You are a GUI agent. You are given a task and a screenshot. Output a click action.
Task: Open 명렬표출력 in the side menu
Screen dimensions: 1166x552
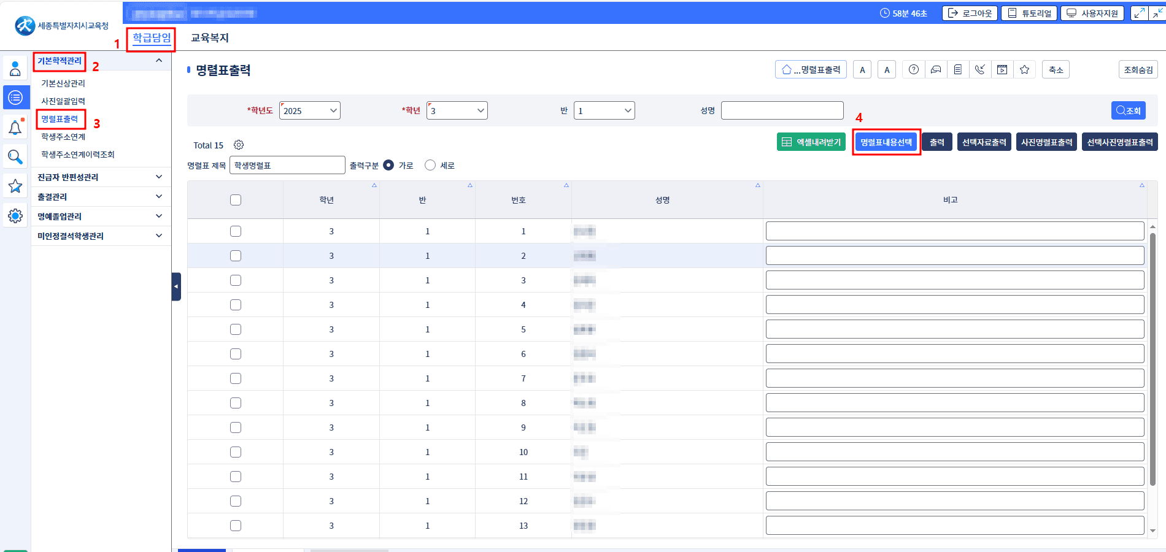click(60, 119)
